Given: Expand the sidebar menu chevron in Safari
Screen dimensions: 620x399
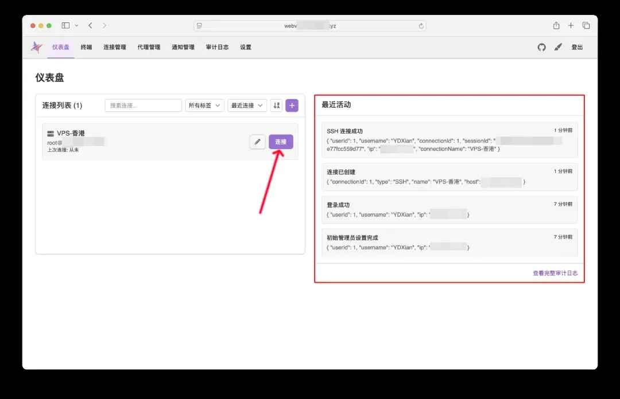Looking at the screenshot, I should pos(76,26).
